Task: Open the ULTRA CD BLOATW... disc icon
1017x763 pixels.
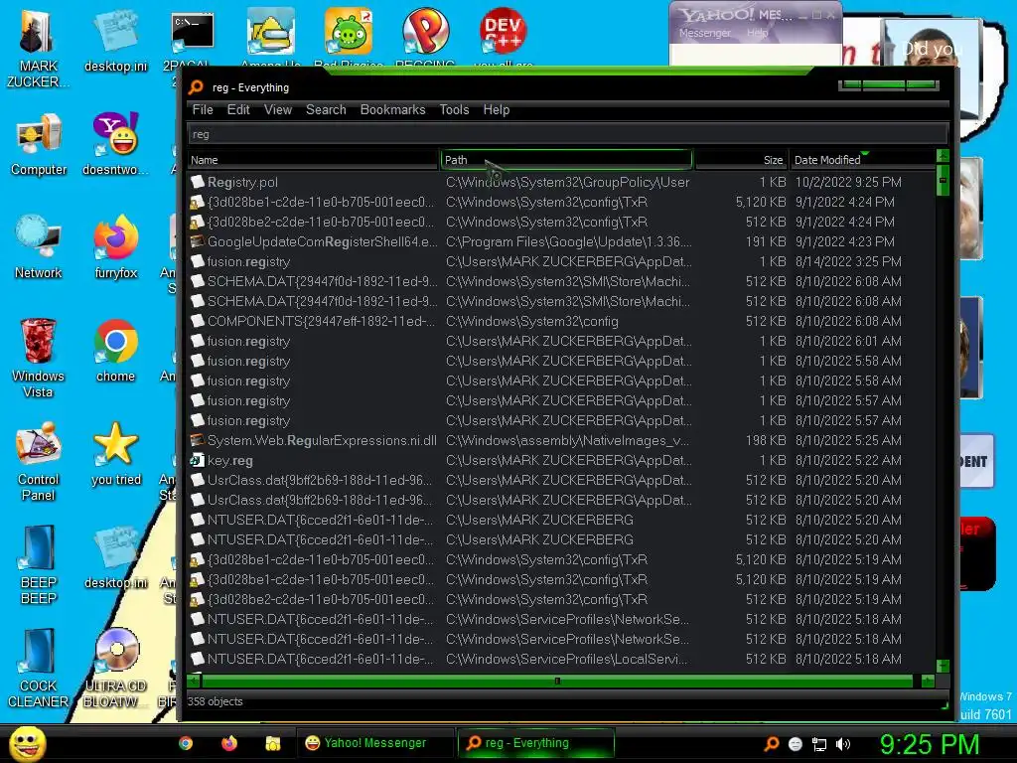Action: [x=115, y=668]
